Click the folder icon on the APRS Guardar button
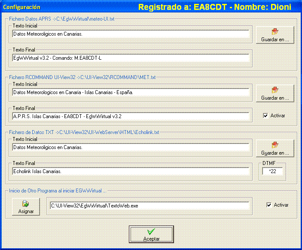Viewport: 302px width, 250px height. pos(275,31)
